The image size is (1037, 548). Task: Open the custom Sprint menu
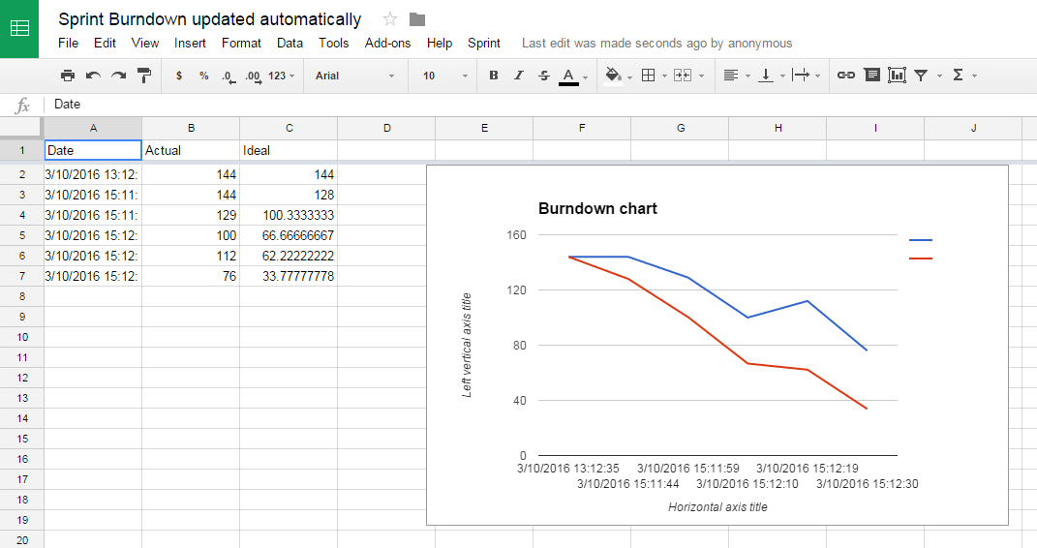coord(483,43)
